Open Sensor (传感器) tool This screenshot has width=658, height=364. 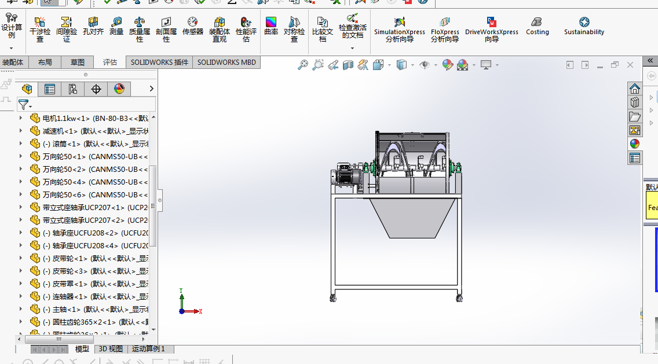193,26
